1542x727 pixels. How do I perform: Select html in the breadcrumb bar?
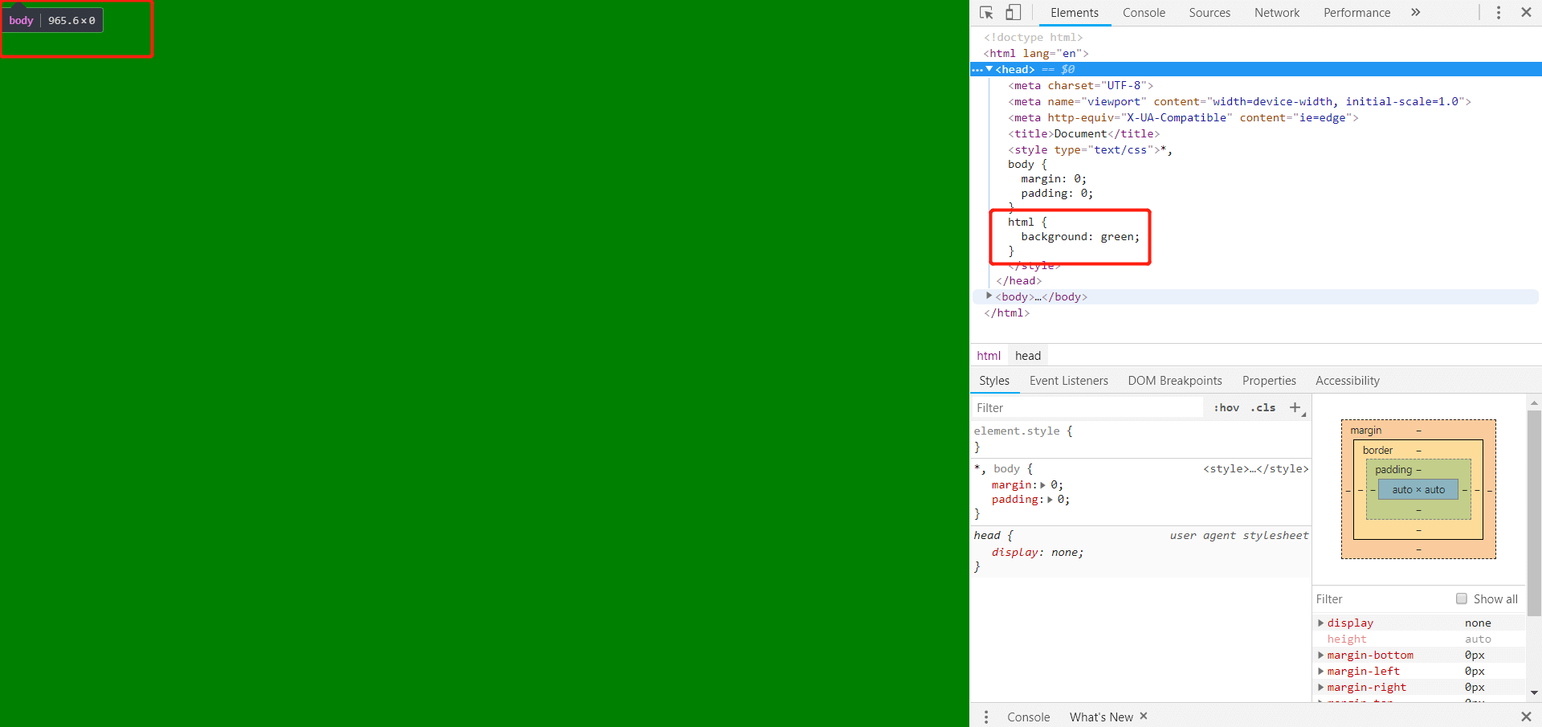(x=988, y=356)
